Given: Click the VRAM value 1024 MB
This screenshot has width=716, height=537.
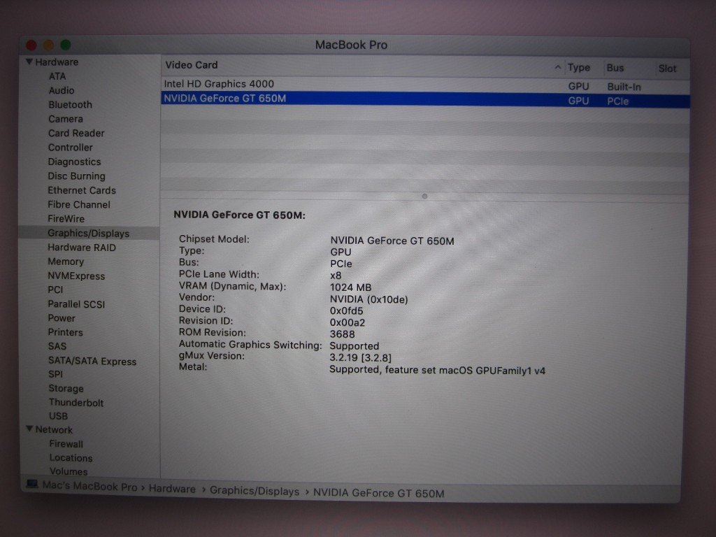Looking at the screenshot, I should coord(351,287).
